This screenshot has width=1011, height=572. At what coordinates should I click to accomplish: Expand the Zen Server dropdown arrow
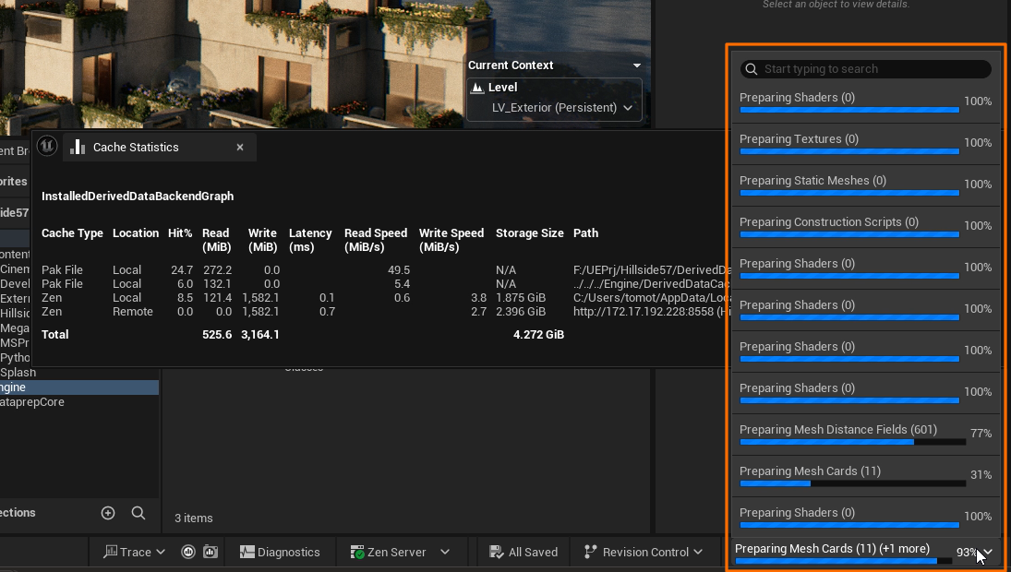click(x=445, y=552)
